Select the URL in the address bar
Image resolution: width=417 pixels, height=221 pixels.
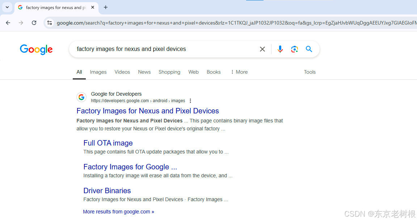coord(236,23)
